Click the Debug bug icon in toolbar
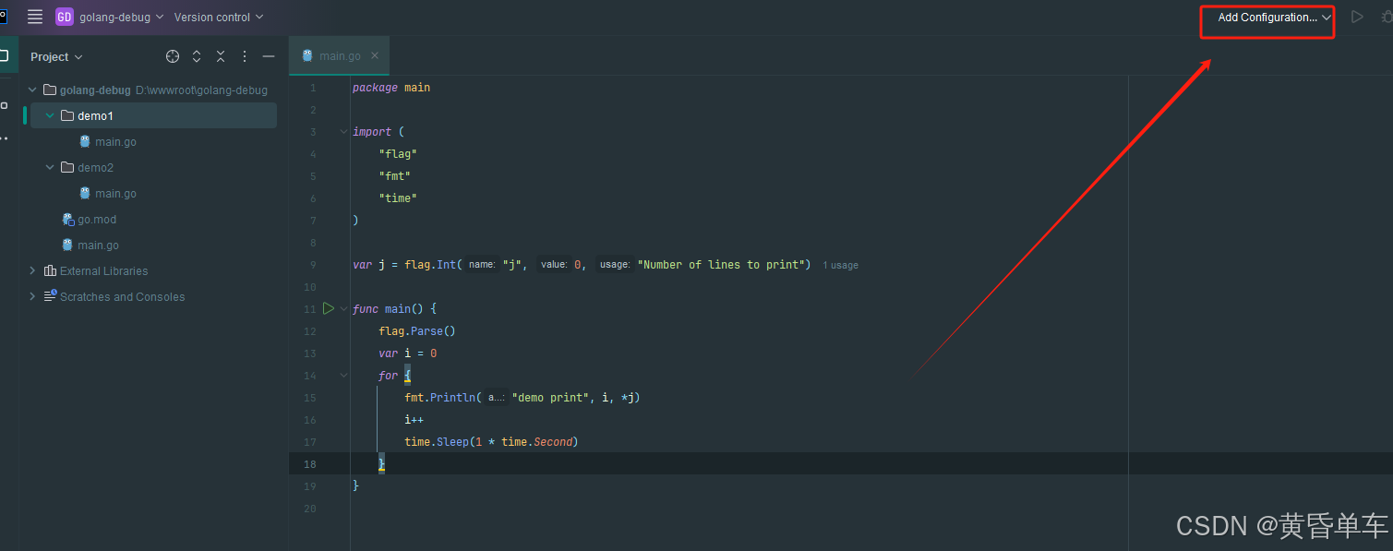The image size is (1393, 551). click(x=1387, y=17)
